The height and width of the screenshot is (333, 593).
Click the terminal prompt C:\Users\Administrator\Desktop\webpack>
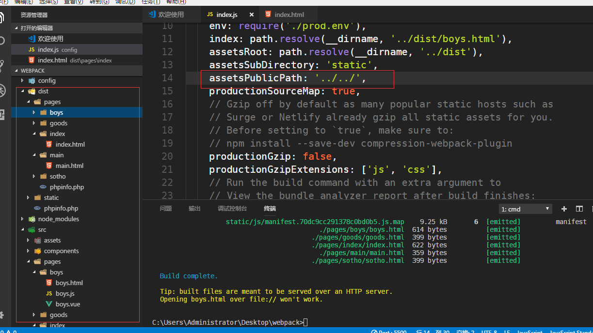click(228, 322)
